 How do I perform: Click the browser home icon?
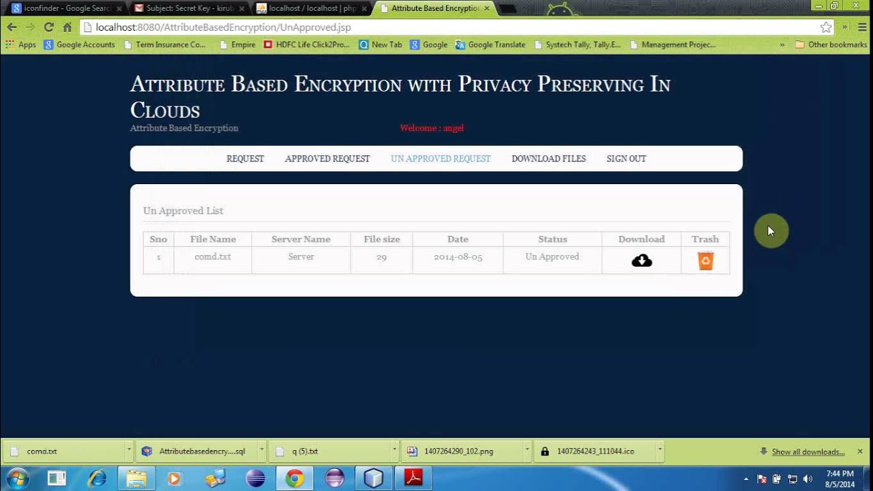67,27
